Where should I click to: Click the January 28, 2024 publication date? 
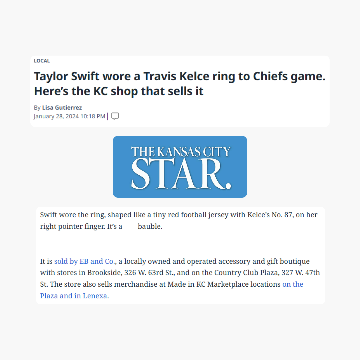tap(56, 116)
